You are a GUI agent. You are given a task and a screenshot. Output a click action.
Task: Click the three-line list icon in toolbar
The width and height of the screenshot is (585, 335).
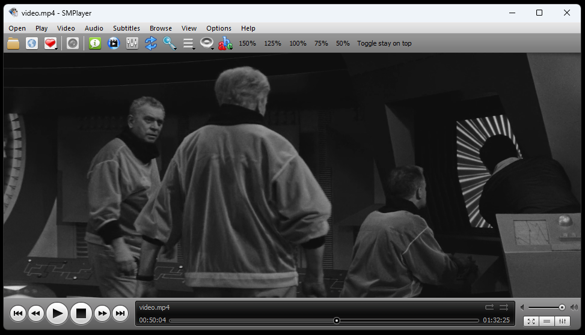[188, 43]
